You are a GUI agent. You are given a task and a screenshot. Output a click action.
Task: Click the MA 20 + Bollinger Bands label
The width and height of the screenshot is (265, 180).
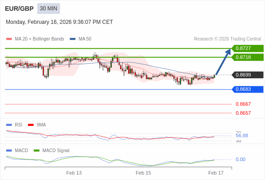pos(40,39)
